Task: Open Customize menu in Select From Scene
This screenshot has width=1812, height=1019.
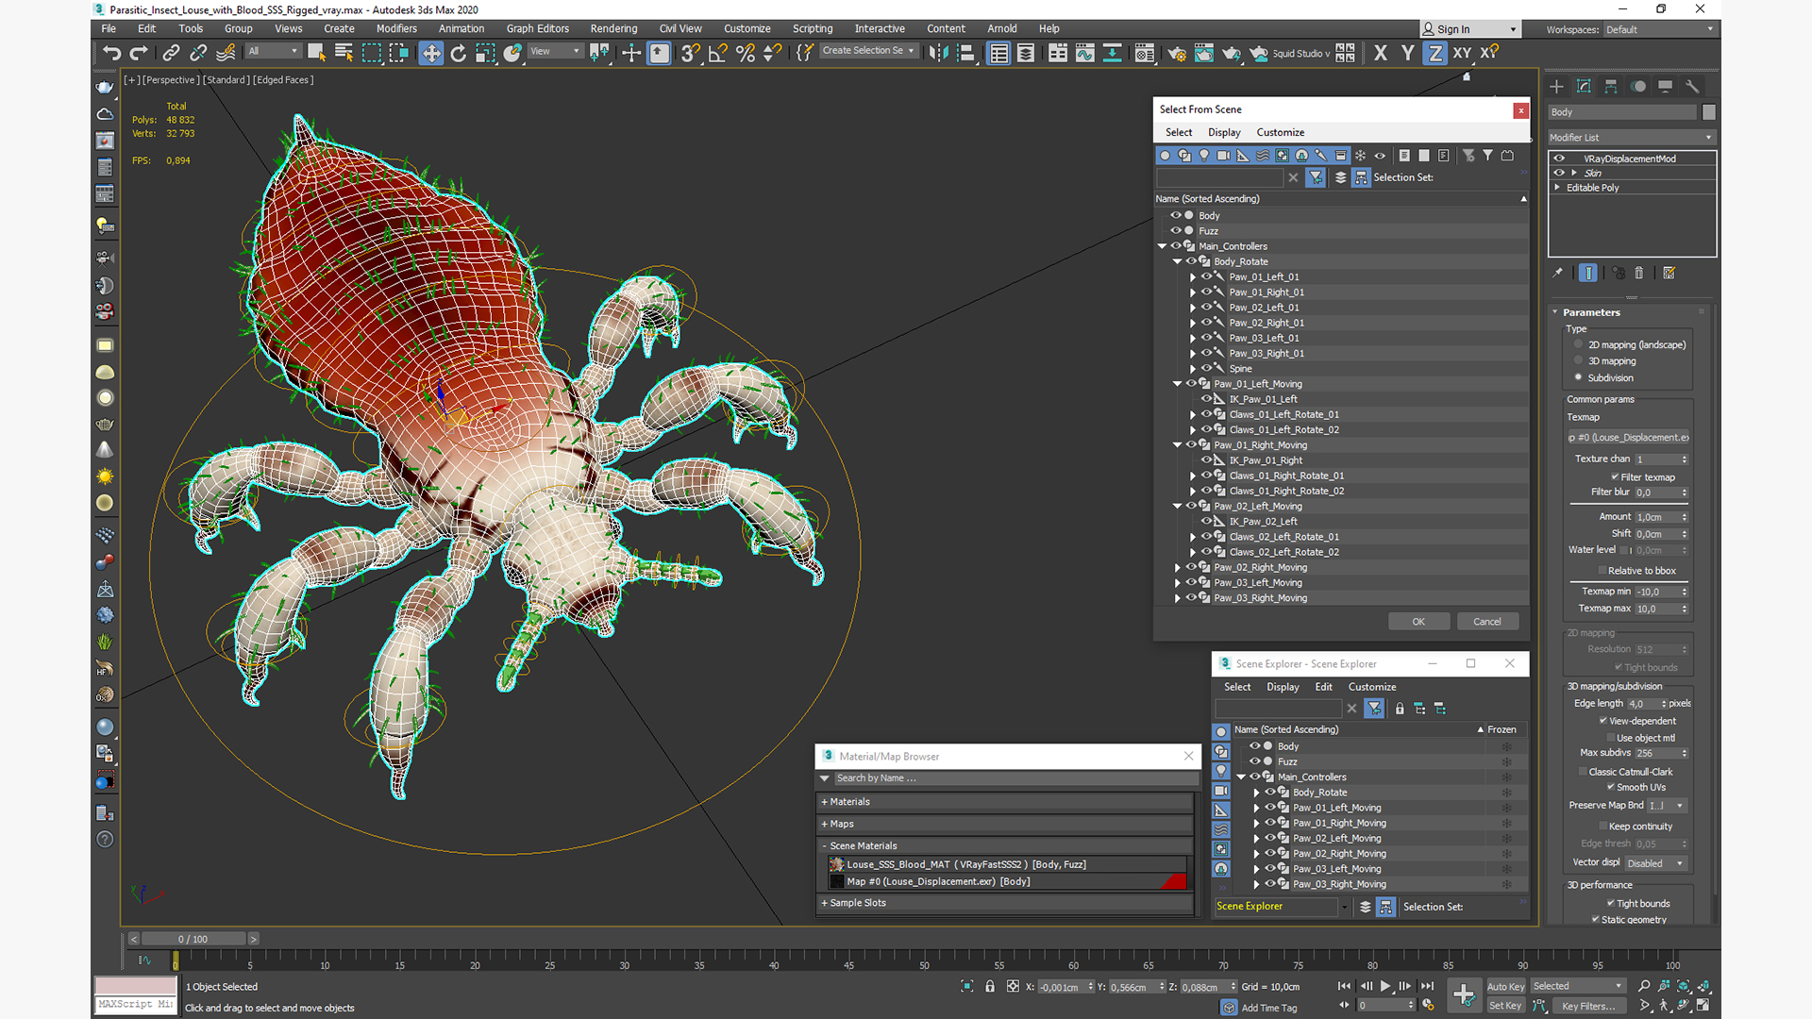Action: point(1280,133)
